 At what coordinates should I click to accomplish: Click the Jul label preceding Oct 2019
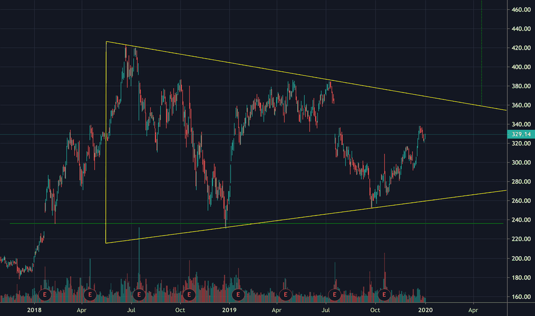(x=326, y=310)
